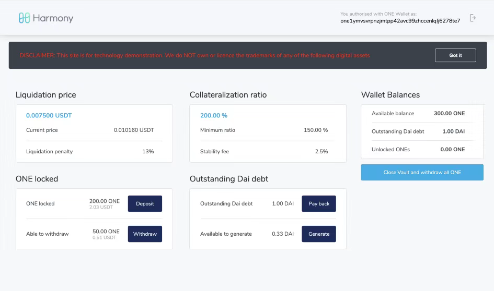Click the Liquidation price heading
This screenshot has height=291, width=494.
click(x=45, y=94)
